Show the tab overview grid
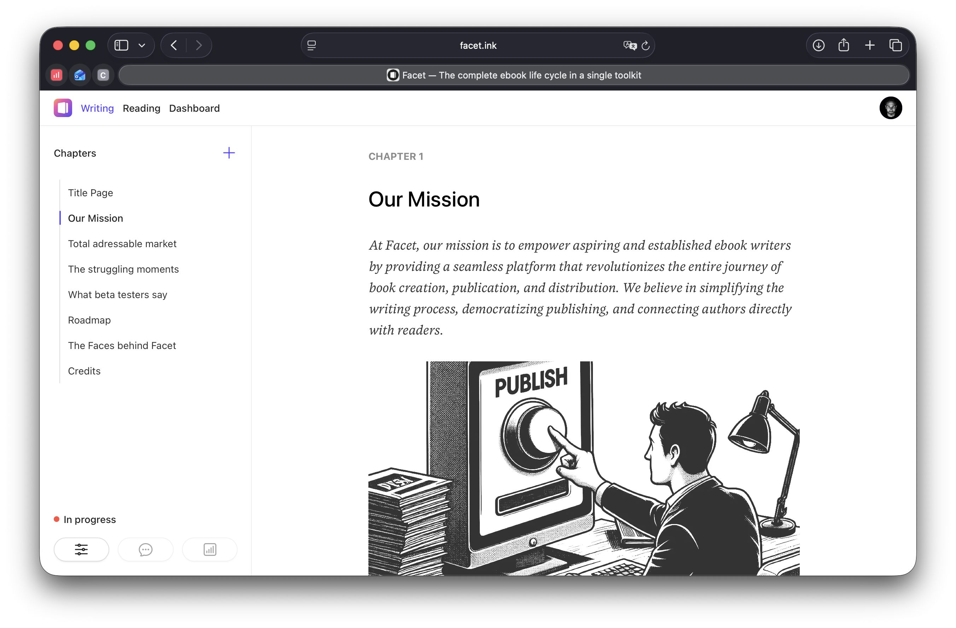Viewport: 956px width, 628px height. pos(896,45)
